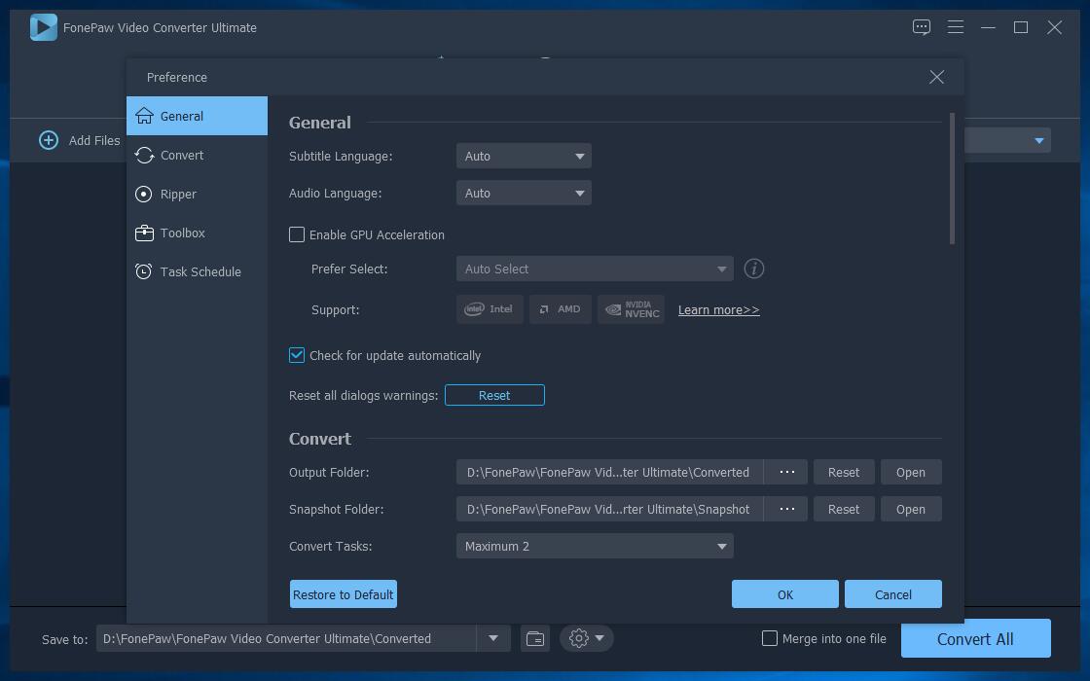Click Restore to Default button
This screenshot has width=1090, height=681.
(344, 594)
